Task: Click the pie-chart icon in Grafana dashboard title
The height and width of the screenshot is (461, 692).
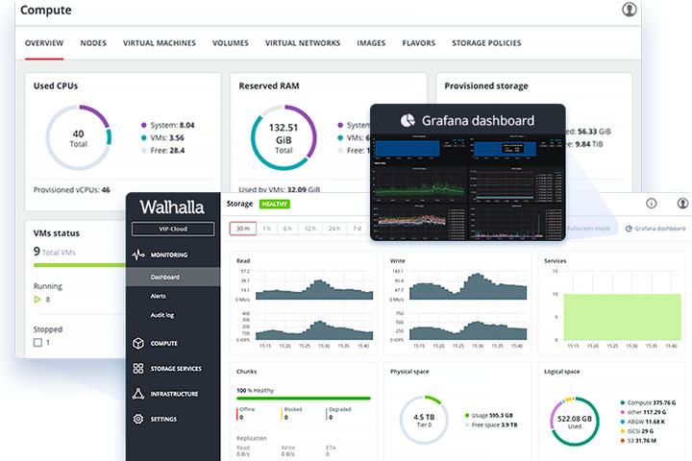Action: click(408, 120)
